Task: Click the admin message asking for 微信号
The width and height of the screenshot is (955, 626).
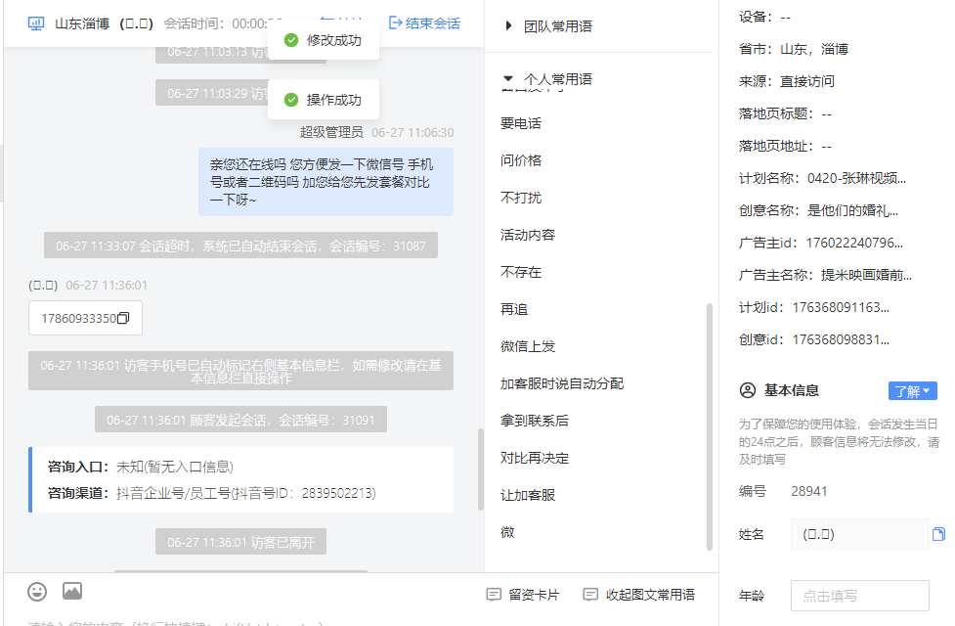Action: 326,182
